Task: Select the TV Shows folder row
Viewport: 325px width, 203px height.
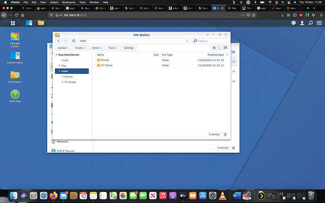Action: click(162, 65)
